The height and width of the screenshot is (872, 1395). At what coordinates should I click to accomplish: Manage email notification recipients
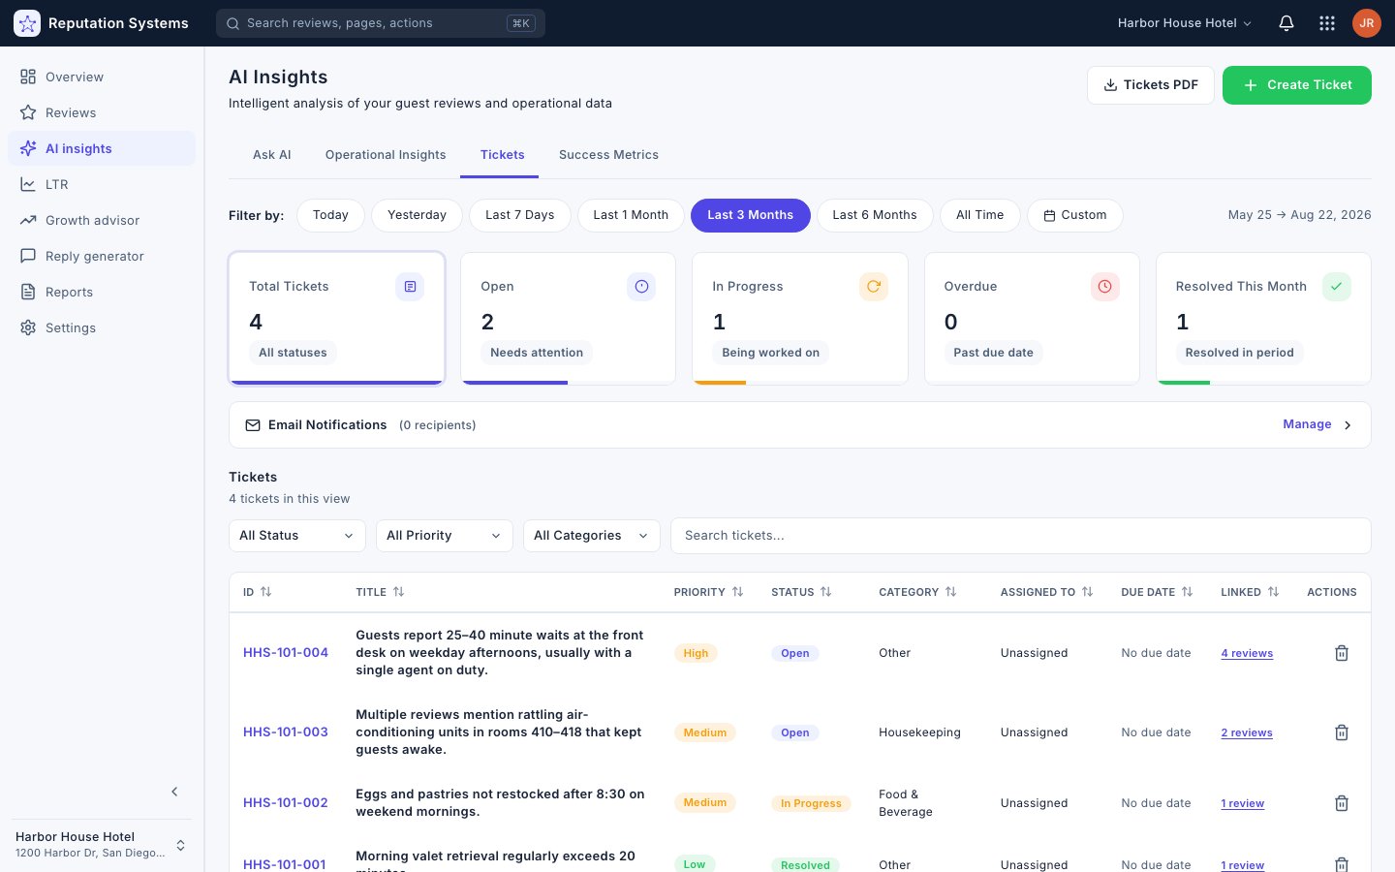click(x=1317, y=424)
